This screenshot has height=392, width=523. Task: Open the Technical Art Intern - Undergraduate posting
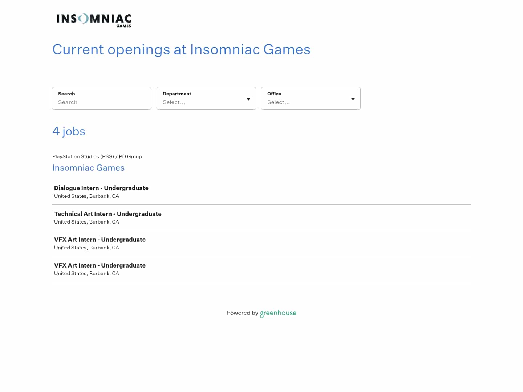(108, 214)
